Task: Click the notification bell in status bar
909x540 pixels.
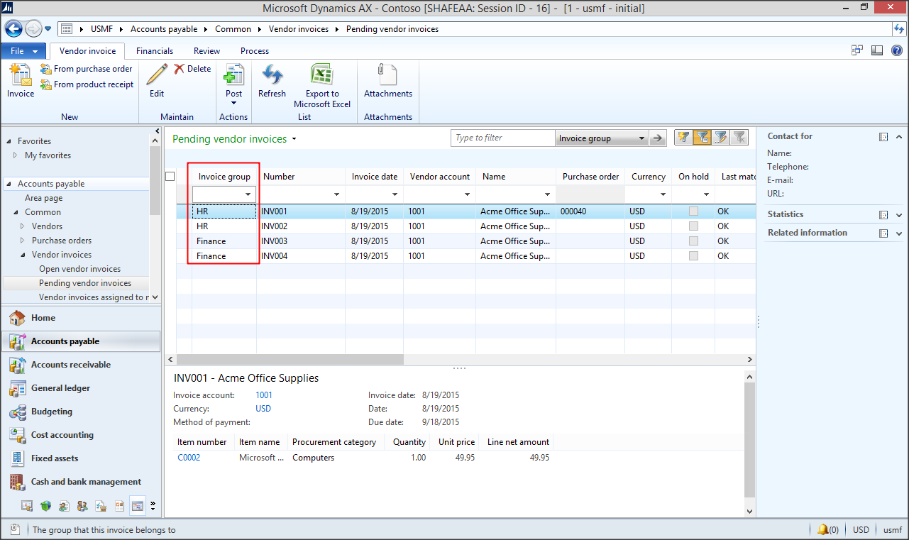Action: pyautogui.click(x=823, y=529)
